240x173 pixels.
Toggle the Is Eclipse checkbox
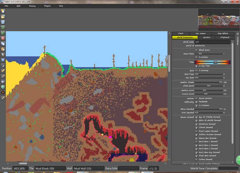[x=196, y=57]
